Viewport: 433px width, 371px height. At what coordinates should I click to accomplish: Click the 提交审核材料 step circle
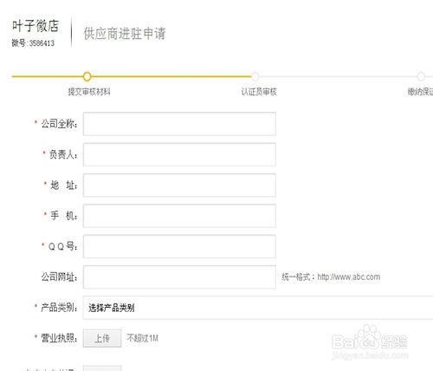pyautogui.click(x=87, y=76)
